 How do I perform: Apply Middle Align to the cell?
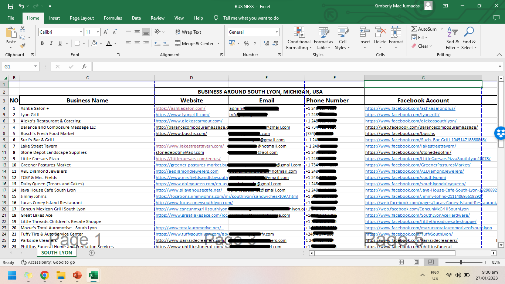click(137, 32)
